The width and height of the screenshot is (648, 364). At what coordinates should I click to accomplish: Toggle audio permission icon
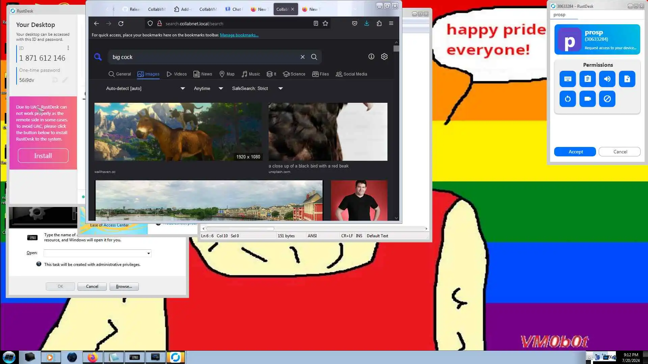point(607,79)
